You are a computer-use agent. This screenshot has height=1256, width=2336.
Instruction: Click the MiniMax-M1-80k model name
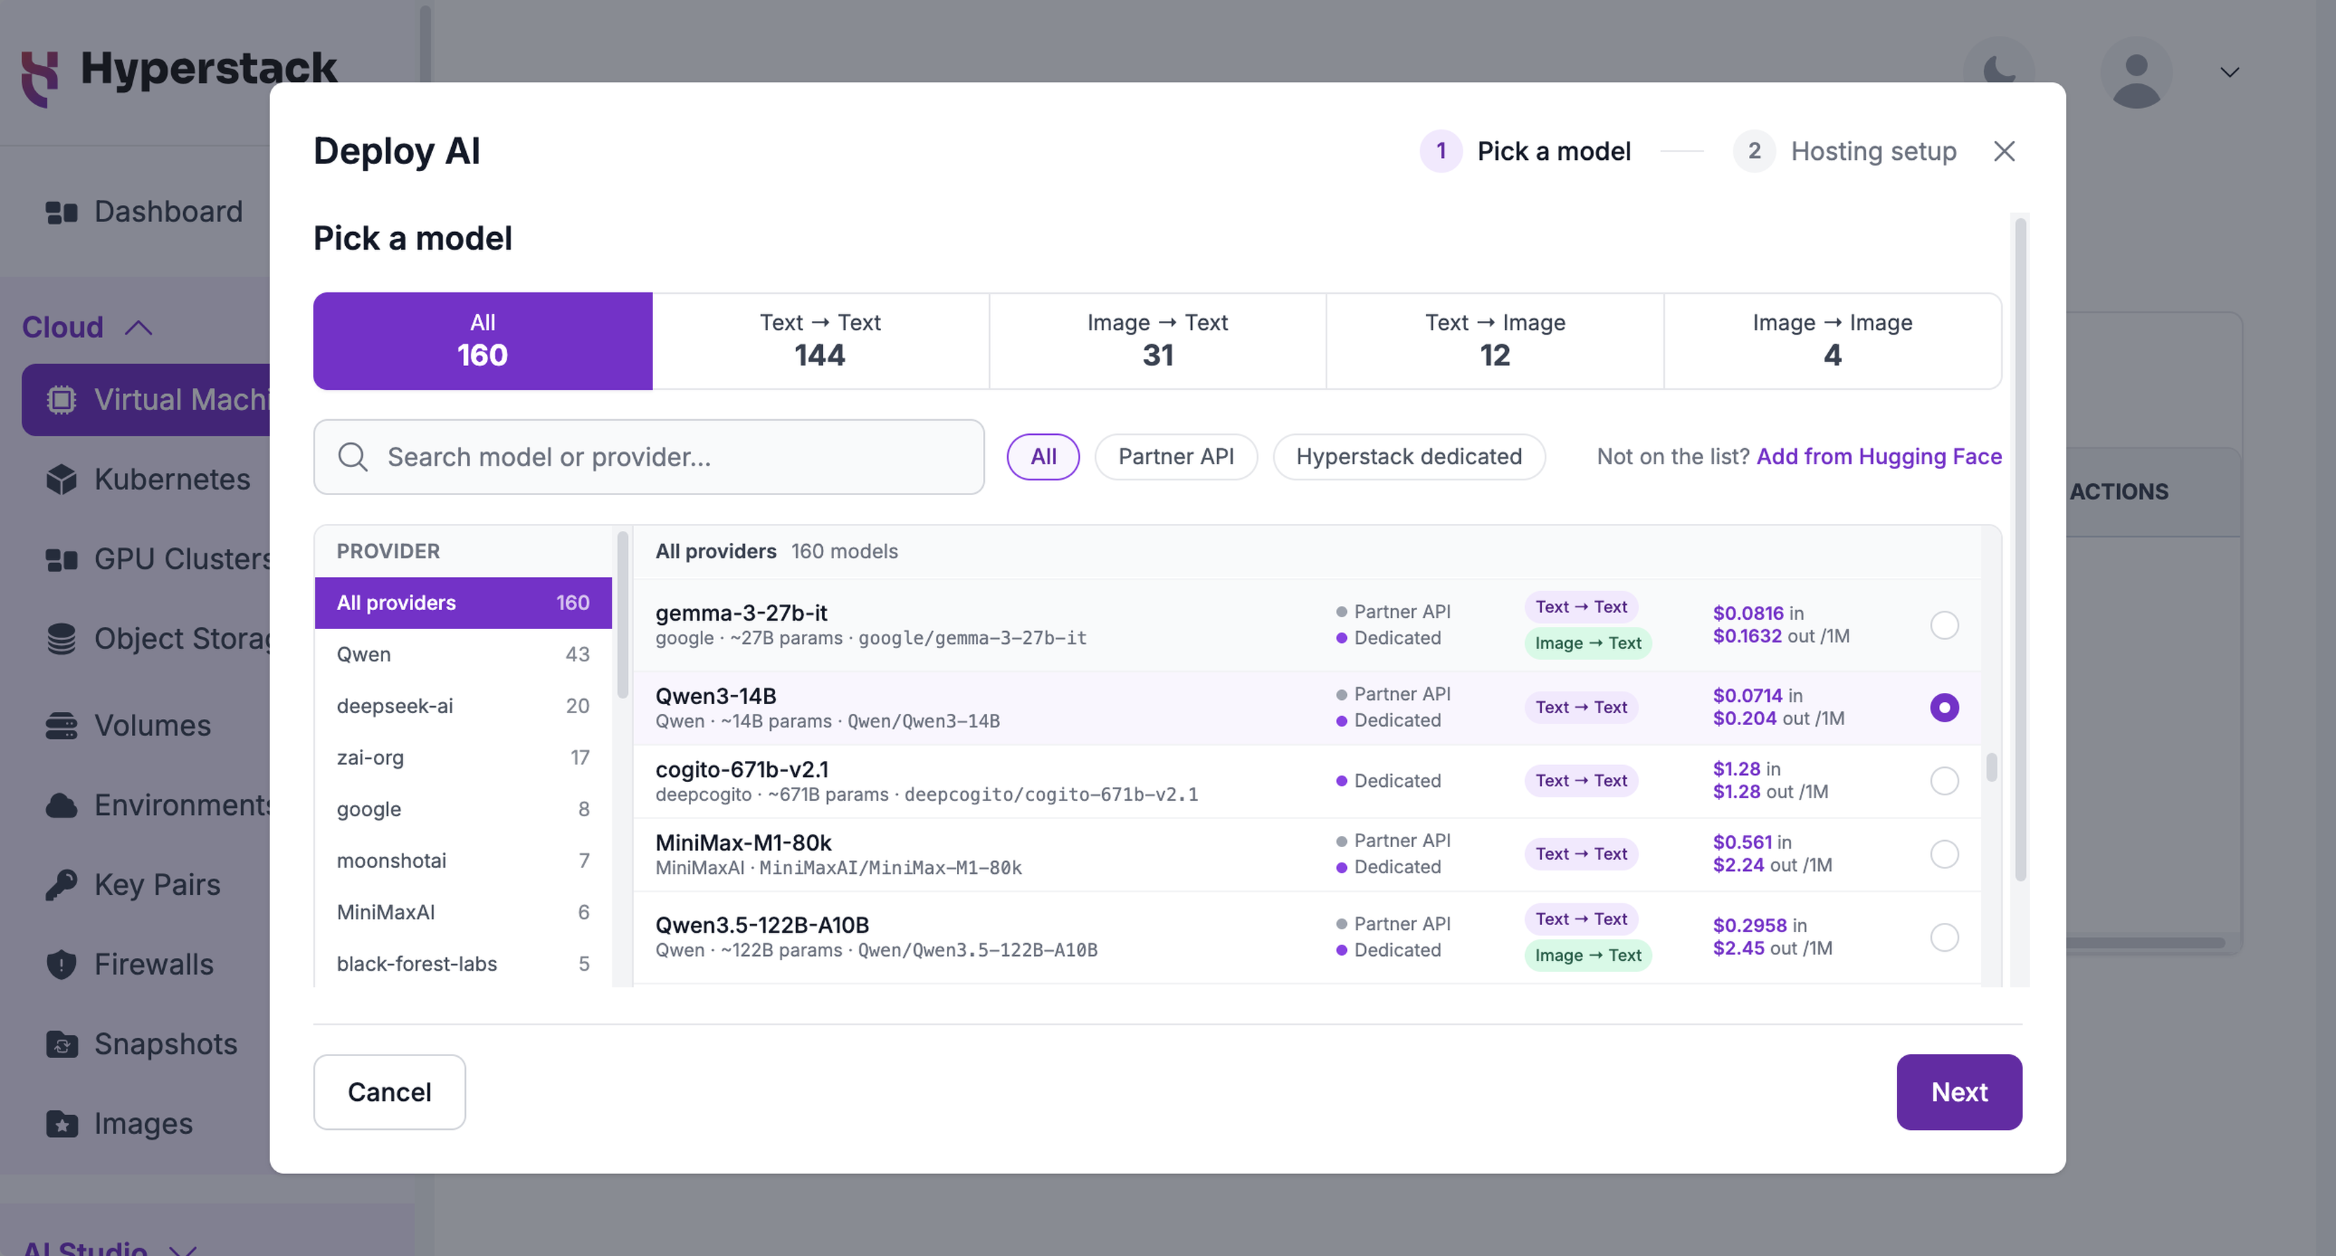(744, 842)
